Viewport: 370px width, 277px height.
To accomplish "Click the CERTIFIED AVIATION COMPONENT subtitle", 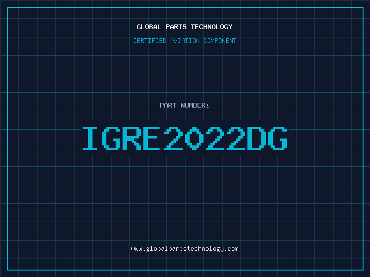I will point(185,41).
